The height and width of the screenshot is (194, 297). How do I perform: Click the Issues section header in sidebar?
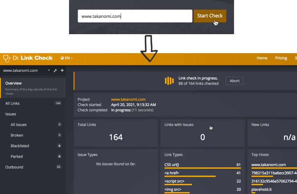click(11, 114)
